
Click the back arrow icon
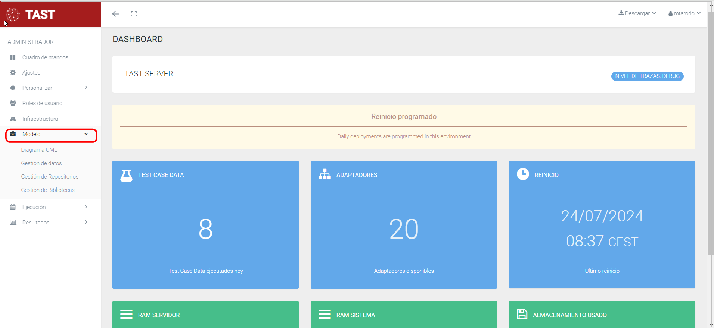116,14
